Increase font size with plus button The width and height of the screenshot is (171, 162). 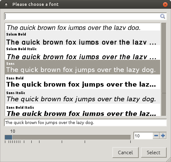[163, 136]
